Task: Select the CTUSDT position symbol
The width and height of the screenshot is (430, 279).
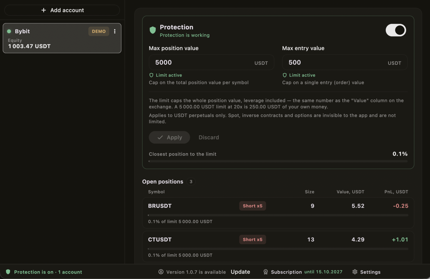Action: 160,240
